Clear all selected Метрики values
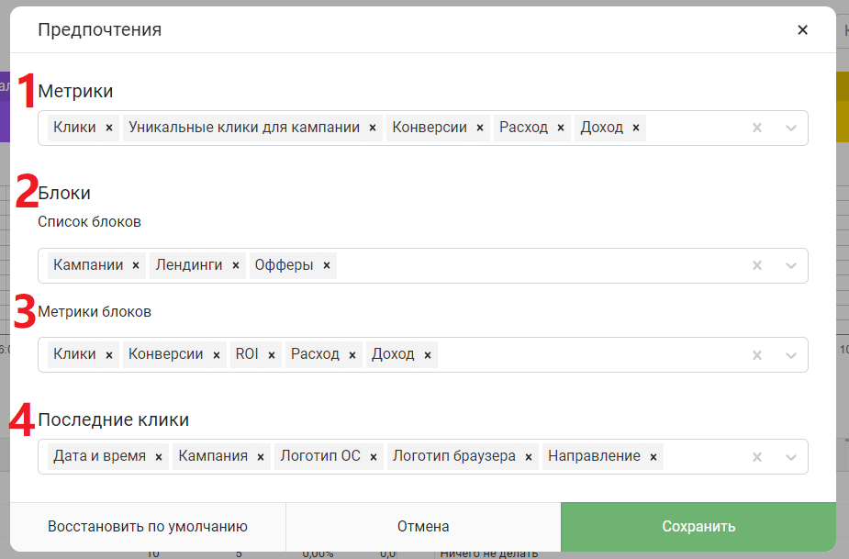The width and height of the screenshot is (849, 559). 757,128
